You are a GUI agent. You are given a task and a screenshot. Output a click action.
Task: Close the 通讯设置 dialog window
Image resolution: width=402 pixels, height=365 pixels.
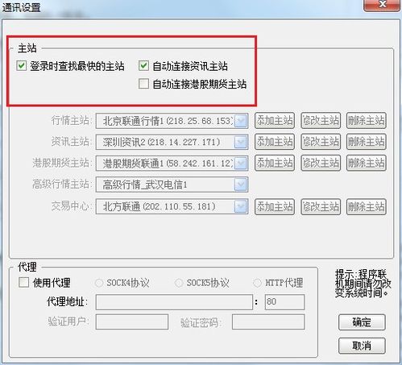pyautogui.click(x=382, y=5)
